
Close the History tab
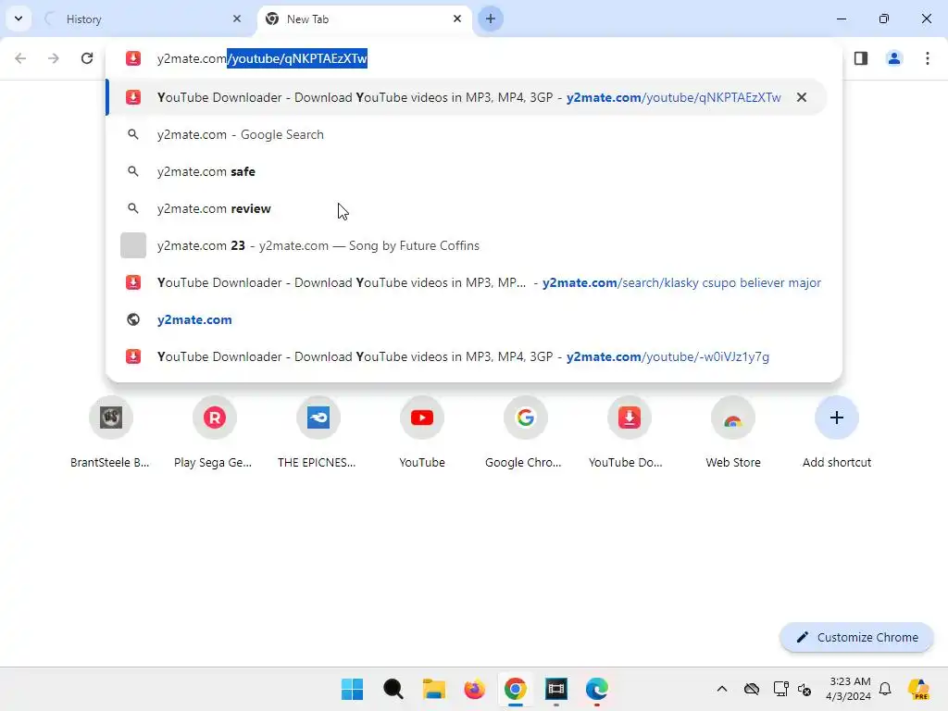(x=237, y=19)
